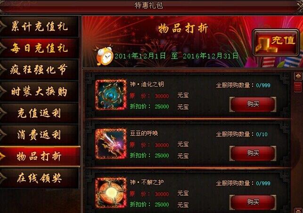Click the alarm clock event time icon
Image resolution: width=303 pixels, height=213 pixels.
pyautogui.click(x=104, y=56)
